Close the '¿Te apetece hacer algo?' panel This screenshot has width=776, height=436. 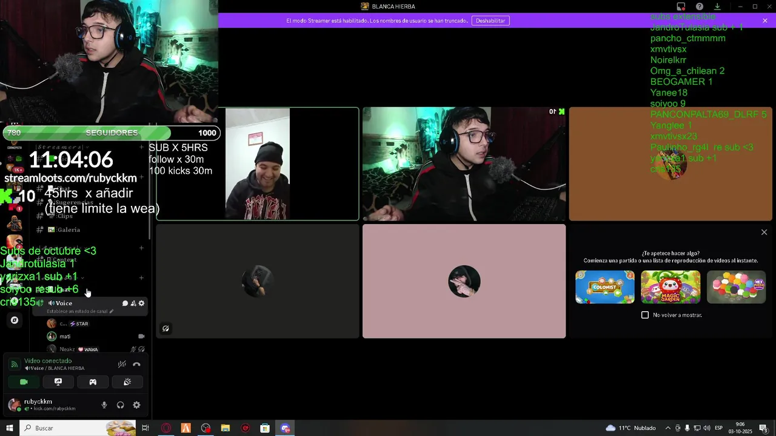(764, 233)
